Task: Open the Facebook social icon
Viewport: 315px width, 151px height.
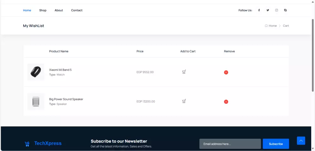Action: pos(259,10)
